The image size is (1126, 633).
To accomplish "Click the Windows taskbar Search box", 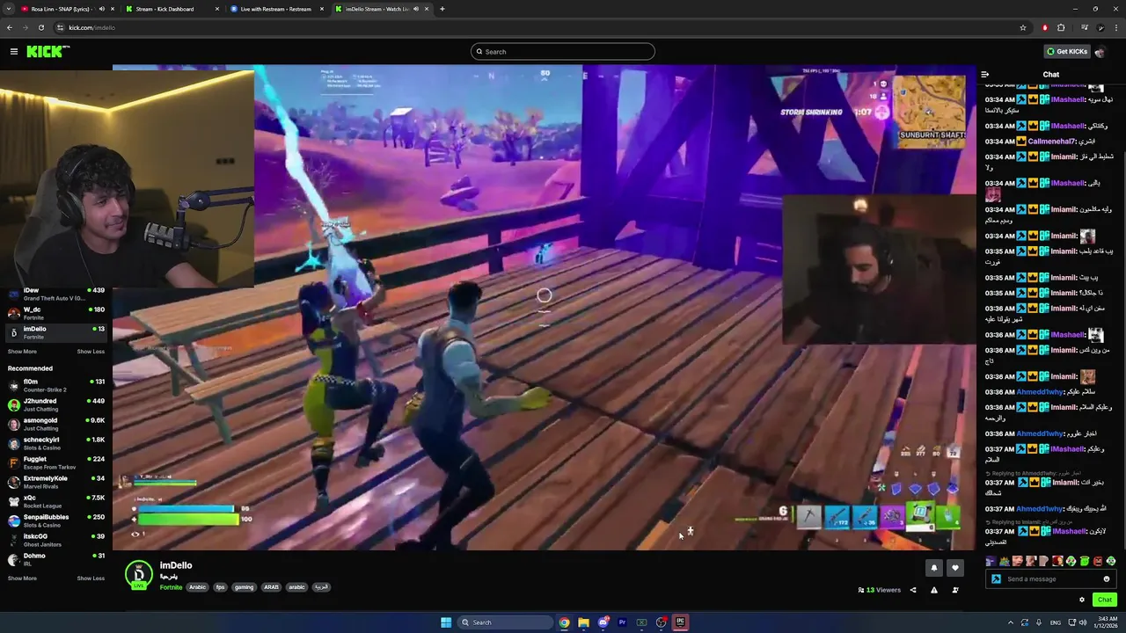I will tap(504, 622).
